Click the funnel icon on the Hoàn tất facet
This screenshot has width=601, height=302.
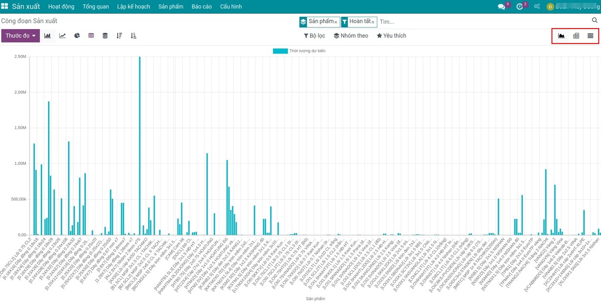[x=344, y=21]
